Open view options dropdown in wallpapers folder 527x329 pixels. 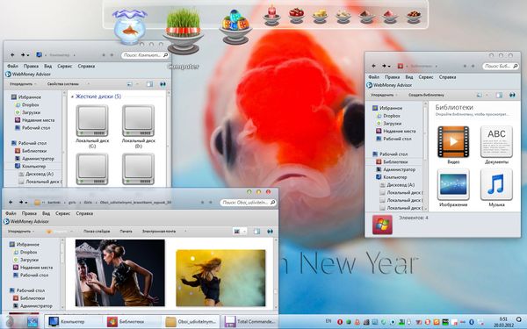(244, 232)
